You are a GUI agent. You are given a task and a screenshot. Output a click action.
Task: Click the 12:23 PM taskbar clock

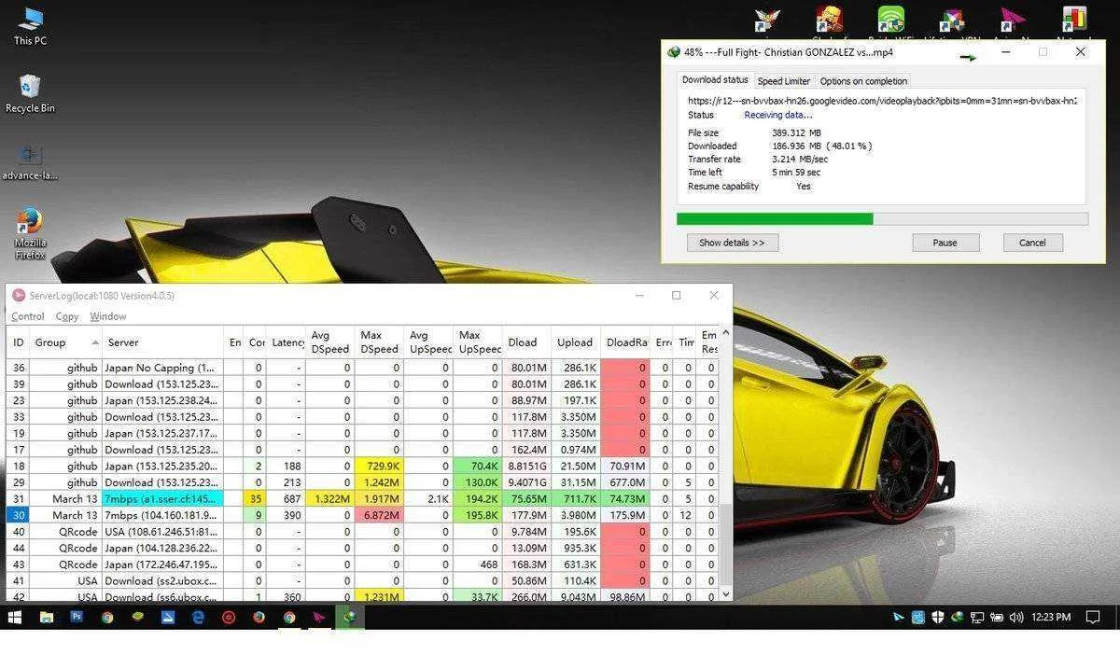coord(1052,617)
